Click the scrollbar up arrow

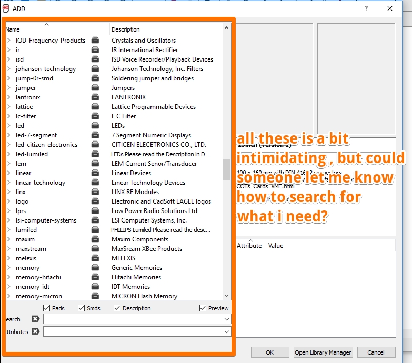[x=226, y=28]
